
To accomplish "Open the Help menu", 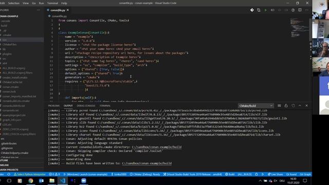I will (64, 3).
